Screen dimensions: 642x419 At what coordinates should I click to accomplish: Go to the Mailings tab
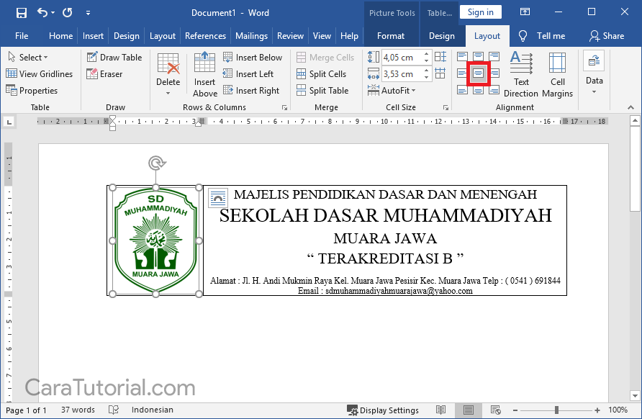coord(251,36)
